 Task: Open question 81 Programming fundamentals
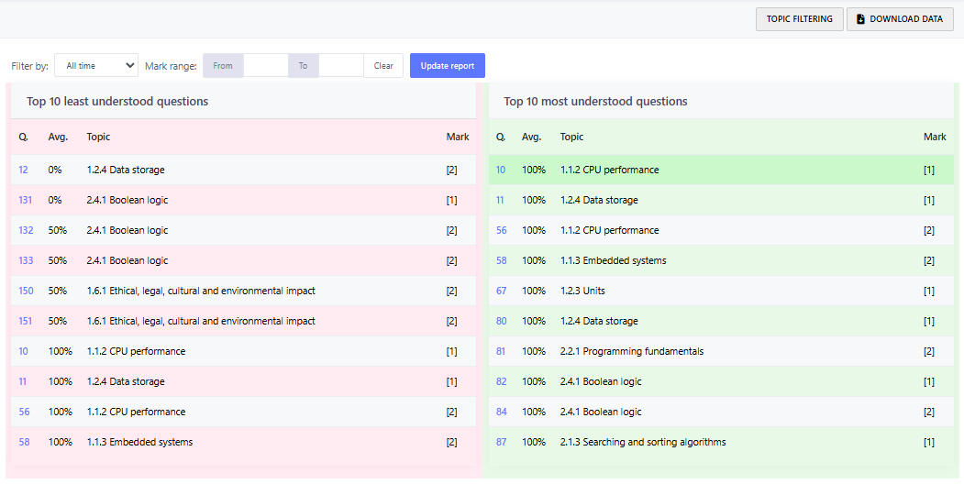(501, 351)
